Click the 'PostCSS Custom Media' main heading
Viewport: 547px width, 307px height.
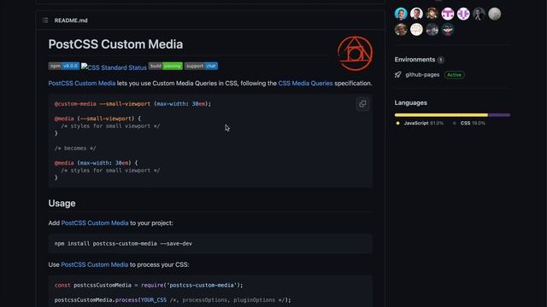tap(115, 44)
